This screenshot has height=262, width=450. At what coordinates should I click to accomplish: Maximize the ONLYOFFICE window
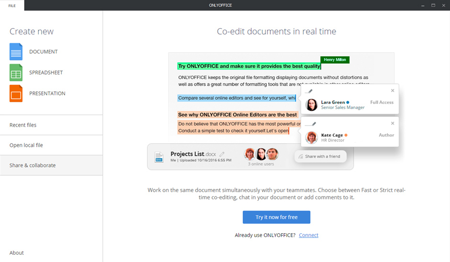tap(433, 5)
